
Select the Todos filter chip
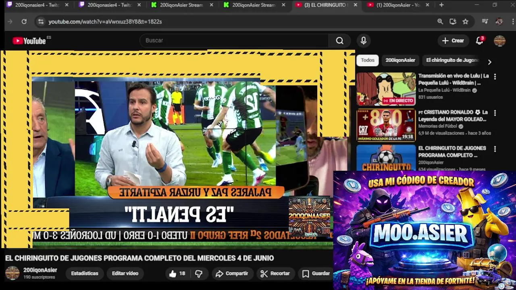[x=367, y=60]
